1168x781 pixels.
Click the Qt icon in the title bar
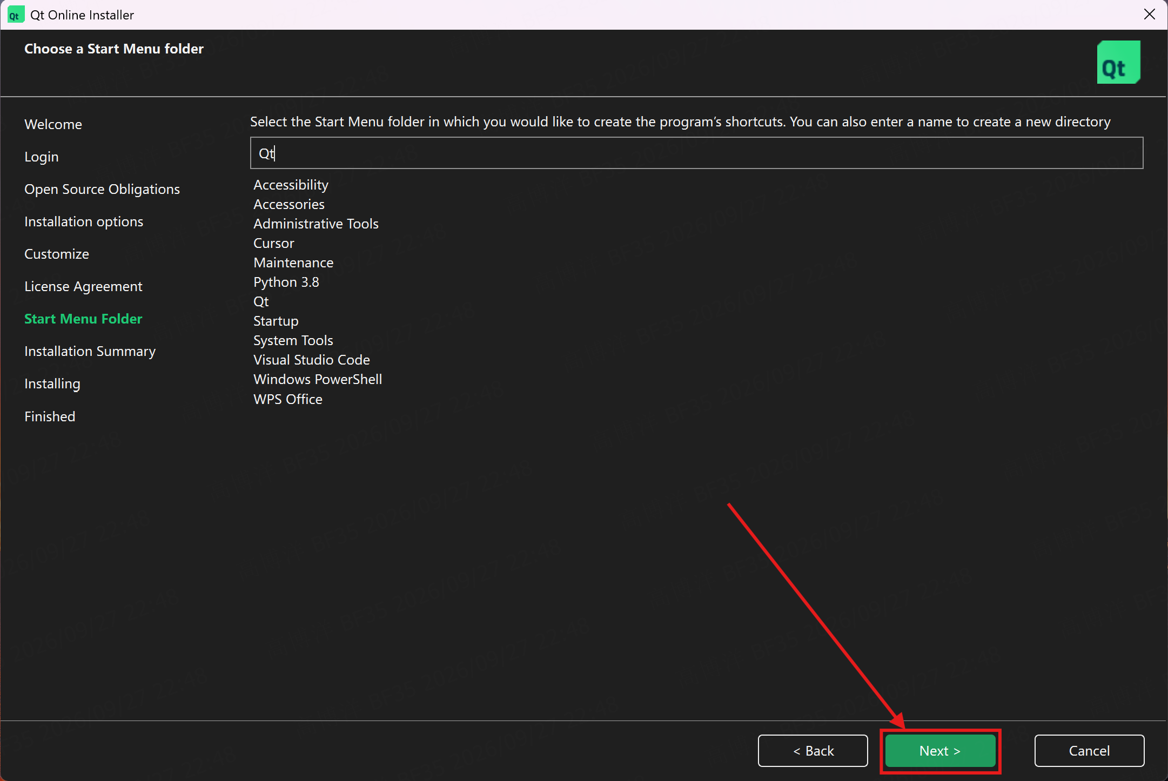(15, 15)
